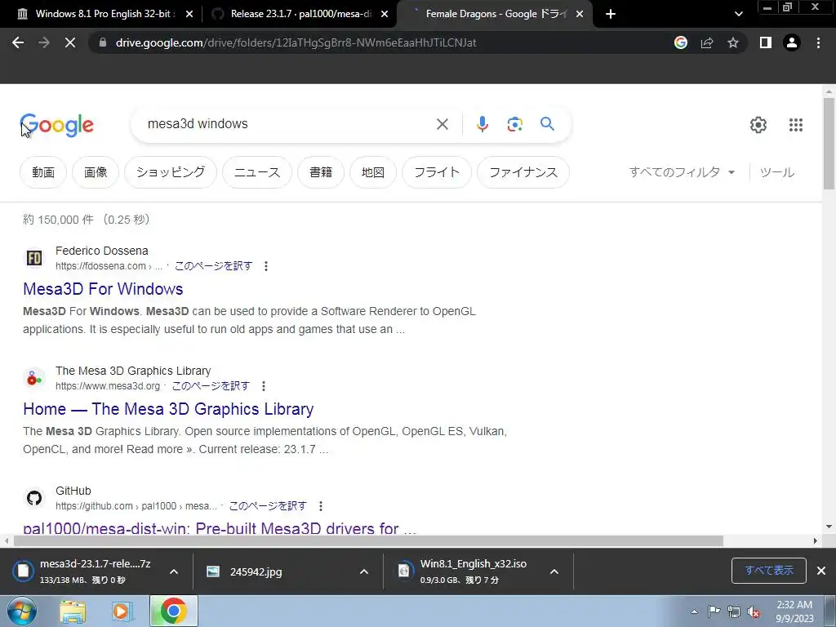Screen dimensions: 836x627
Task: Open the ツール button
Action: (x=777, y=172)
